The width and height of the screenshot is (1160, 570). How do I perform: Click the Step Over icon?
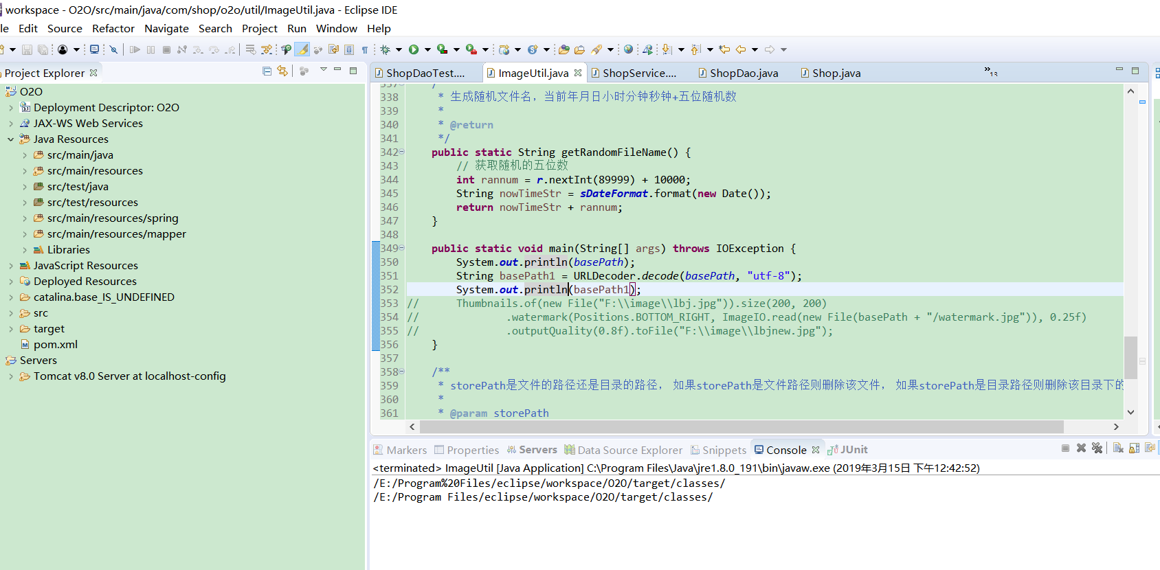pos(214,49)
